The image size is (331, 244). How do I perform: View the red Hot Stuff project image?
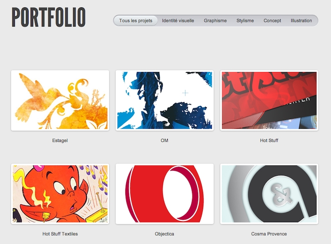pyautogui.click(x=269, y=100)
